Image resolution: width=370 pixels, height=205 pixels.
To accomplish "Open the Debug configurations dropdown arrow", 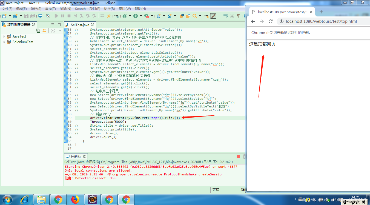I will point(130,16).
